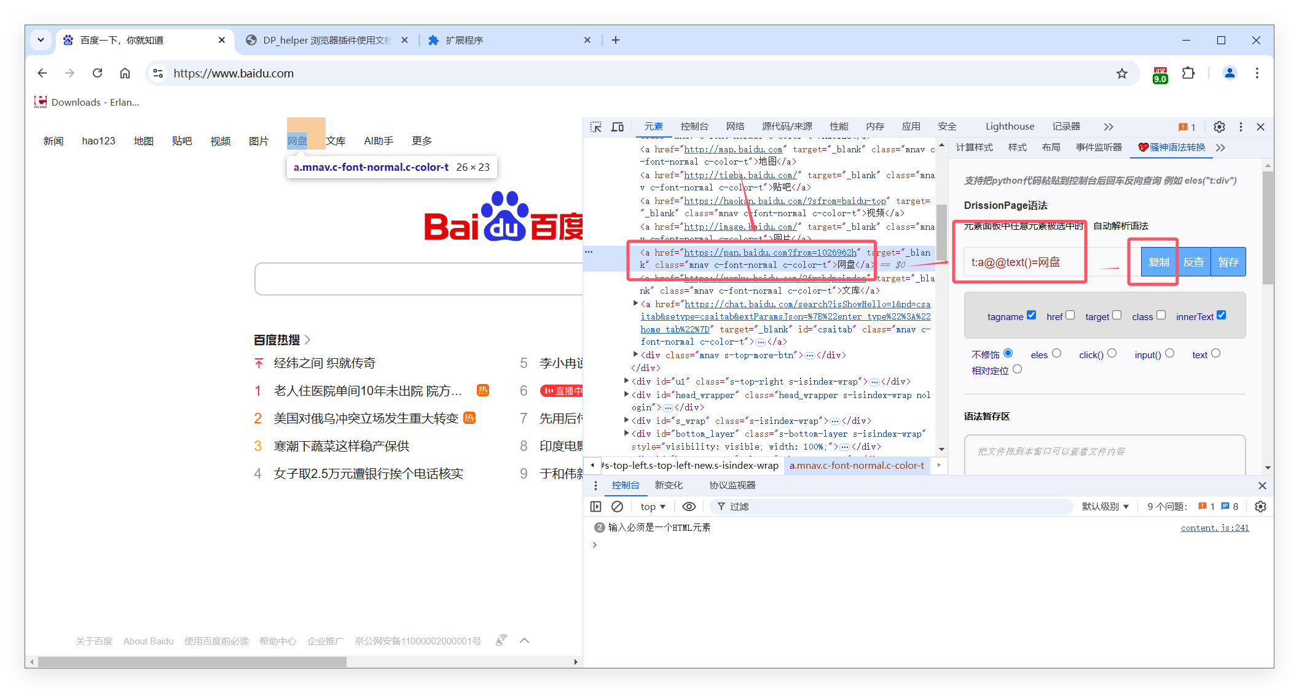Enable the target checkbox

[x=1117, y=315]
